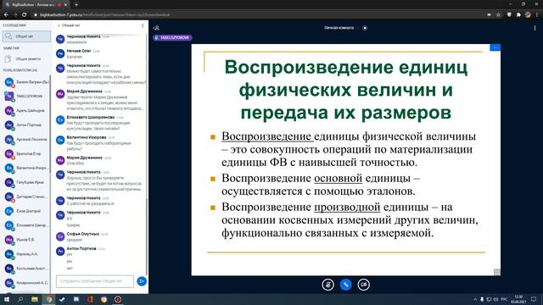Minimize the presentation with the blue button

(495, 47)
